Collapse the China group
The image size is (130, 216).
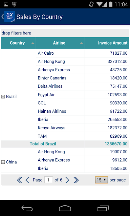3,162
